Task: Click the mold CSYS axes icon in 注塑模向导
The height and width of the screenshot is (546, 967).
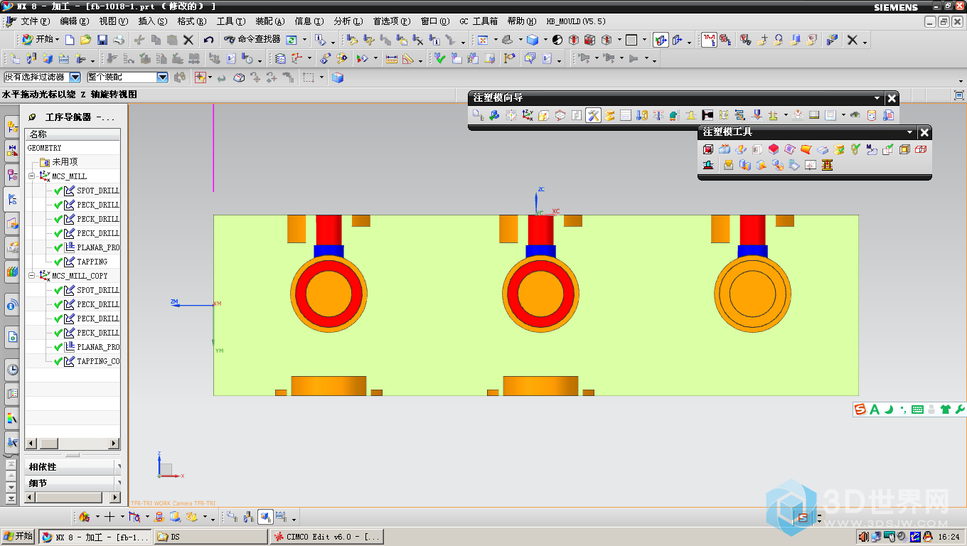Action: click(528, 115)
